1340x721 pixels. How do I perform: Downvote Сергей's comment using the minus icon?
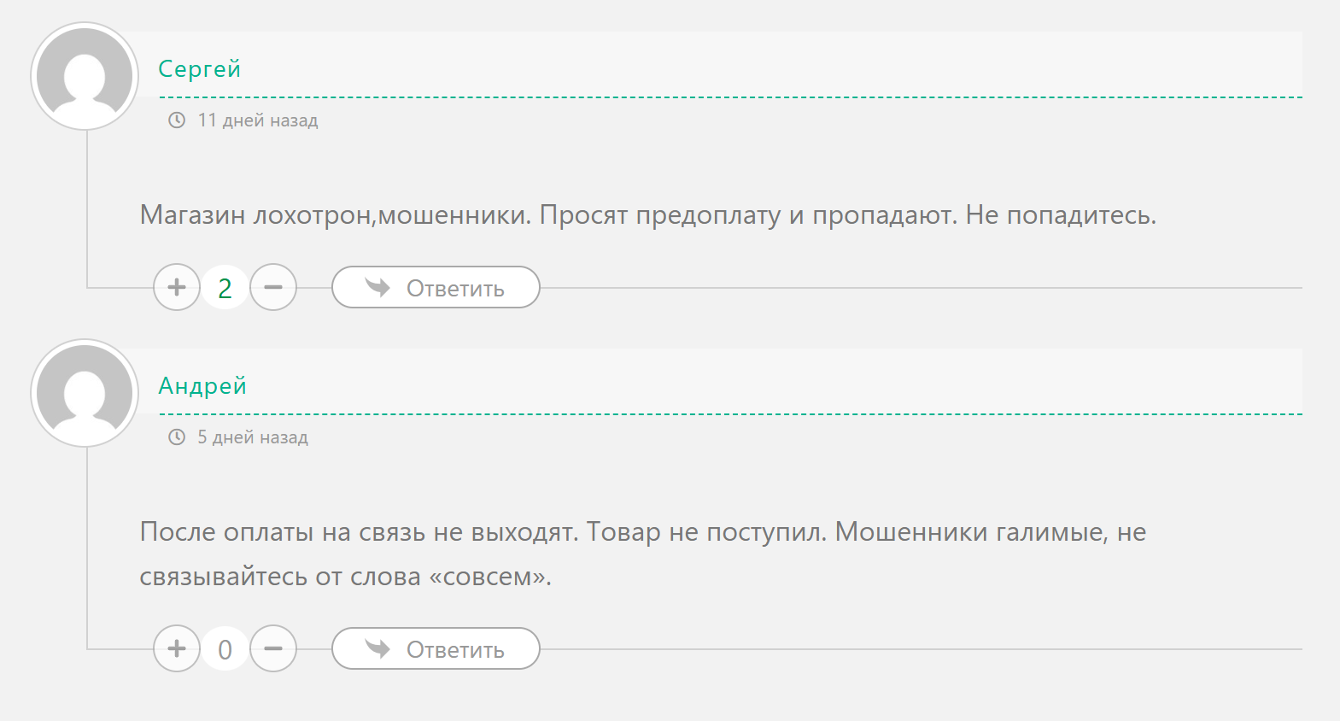click(x=273, y=287)
